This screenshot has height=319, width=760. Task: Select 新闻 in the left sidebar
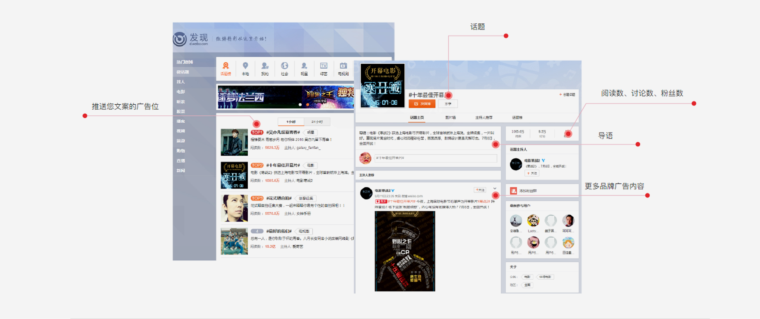(x=181, y=171)
